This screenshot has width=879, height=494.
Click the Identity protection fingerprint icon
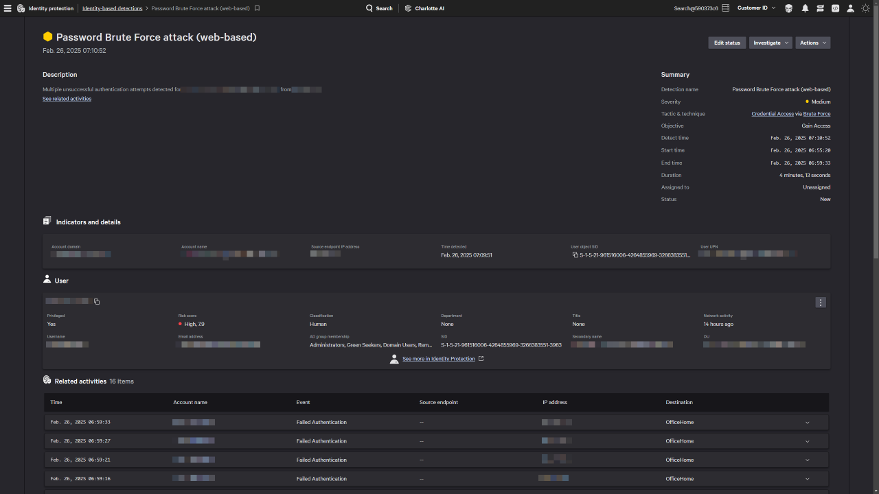pyautogui.click(x=21, y=8)
